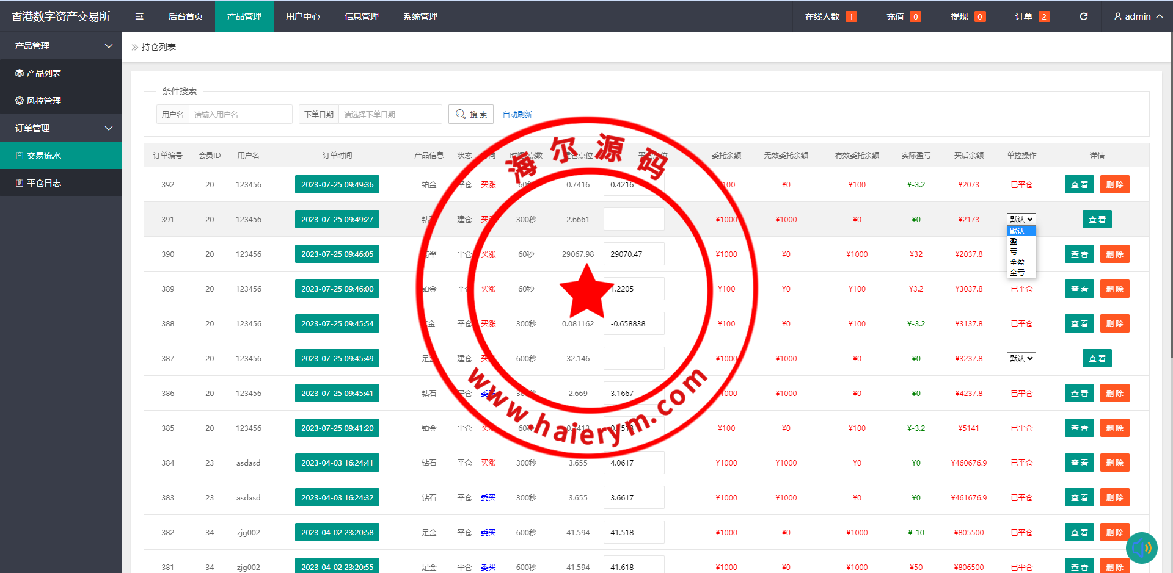This screenshot has width=1173, height=573.
Task: Click 删除 button for order 392
Action: 1114,185
